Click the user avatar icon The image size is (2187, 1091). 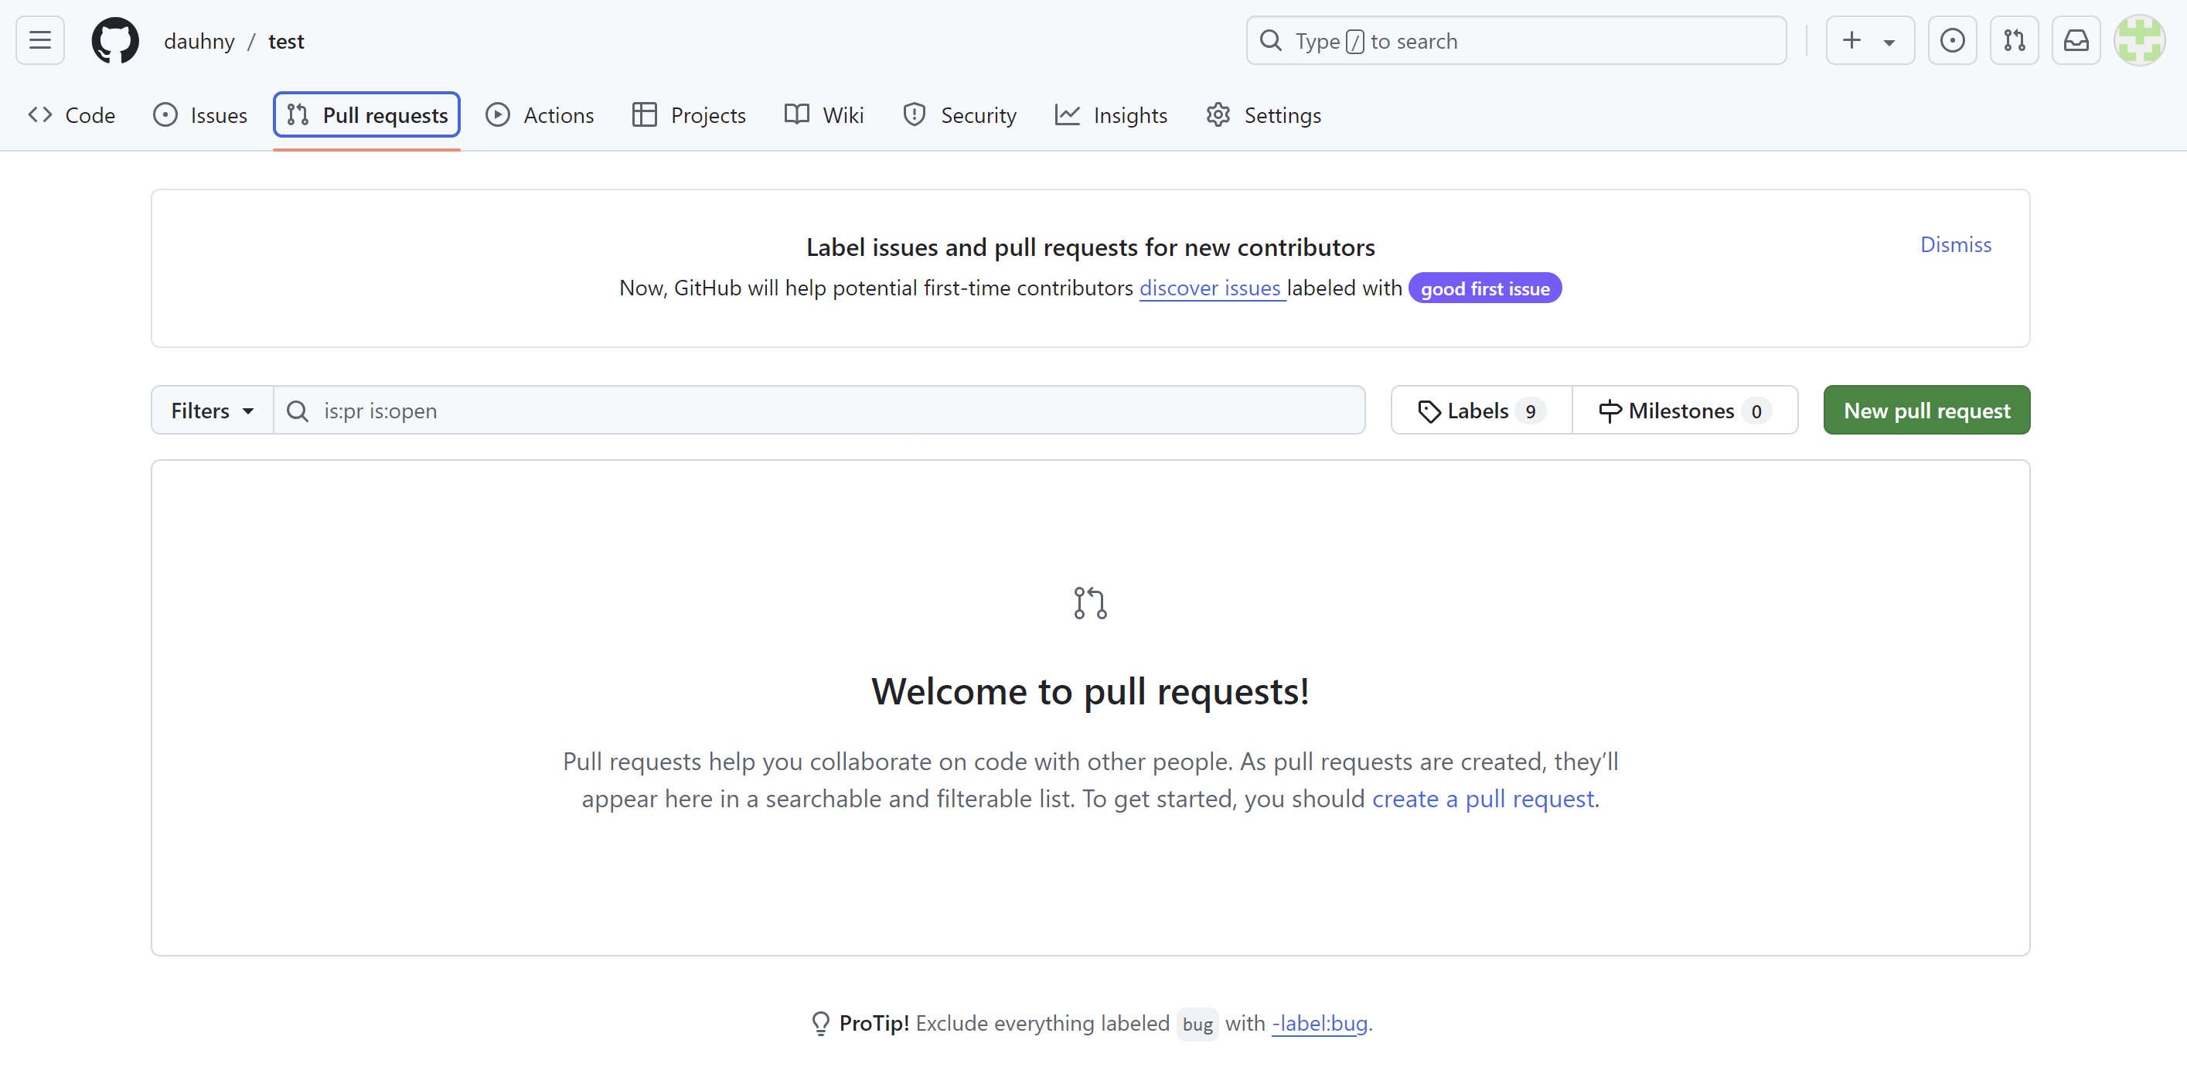point(2140,40)
